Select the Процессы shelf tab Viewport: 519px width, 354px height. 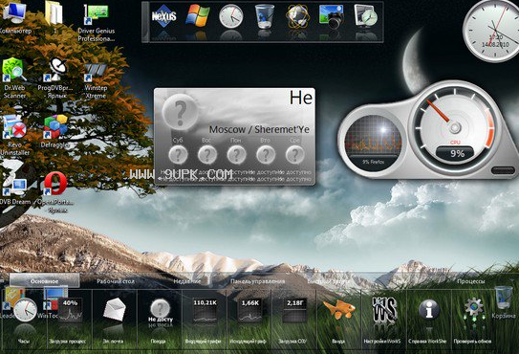click(470, 281)
